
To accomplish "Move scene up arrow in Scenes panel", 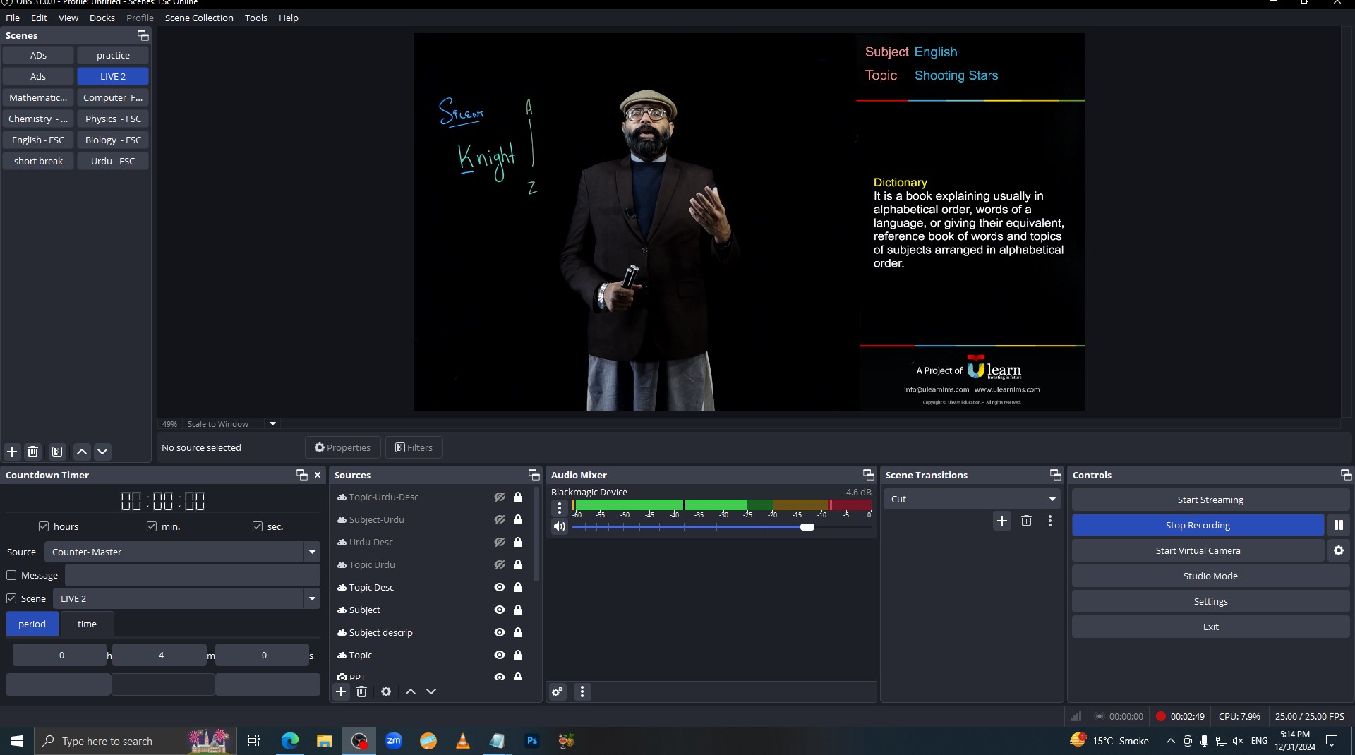I will (82, 452).
